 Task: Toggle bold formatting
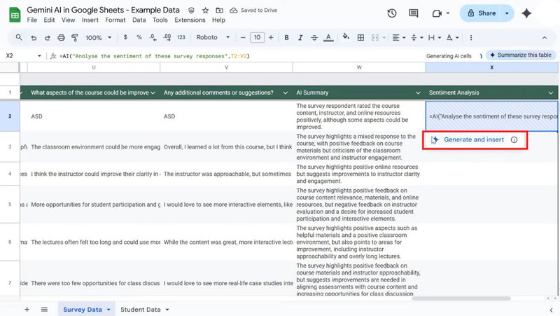pyautogui.click(x=286, y=38)
